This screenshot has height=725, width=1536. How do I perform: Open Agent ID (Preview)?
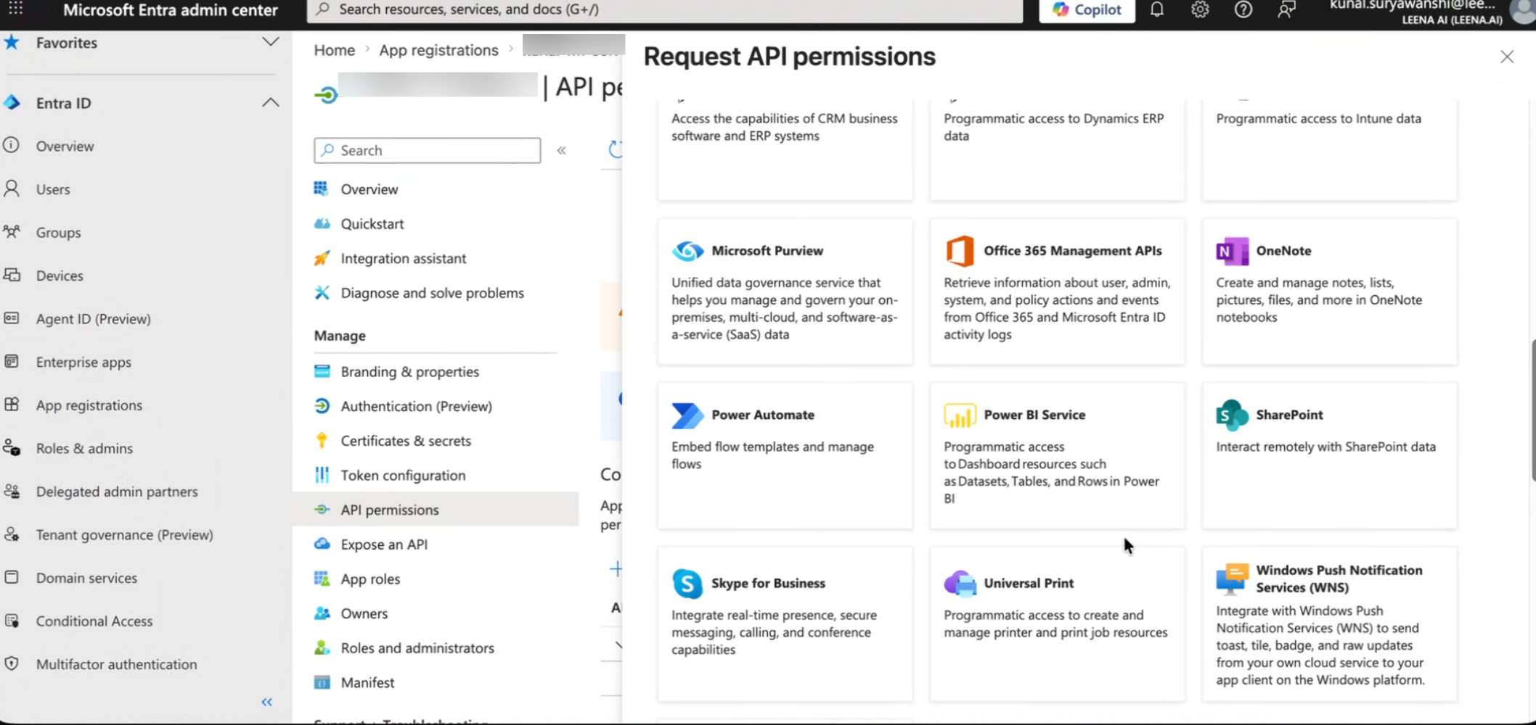click(x=93, y=318)
